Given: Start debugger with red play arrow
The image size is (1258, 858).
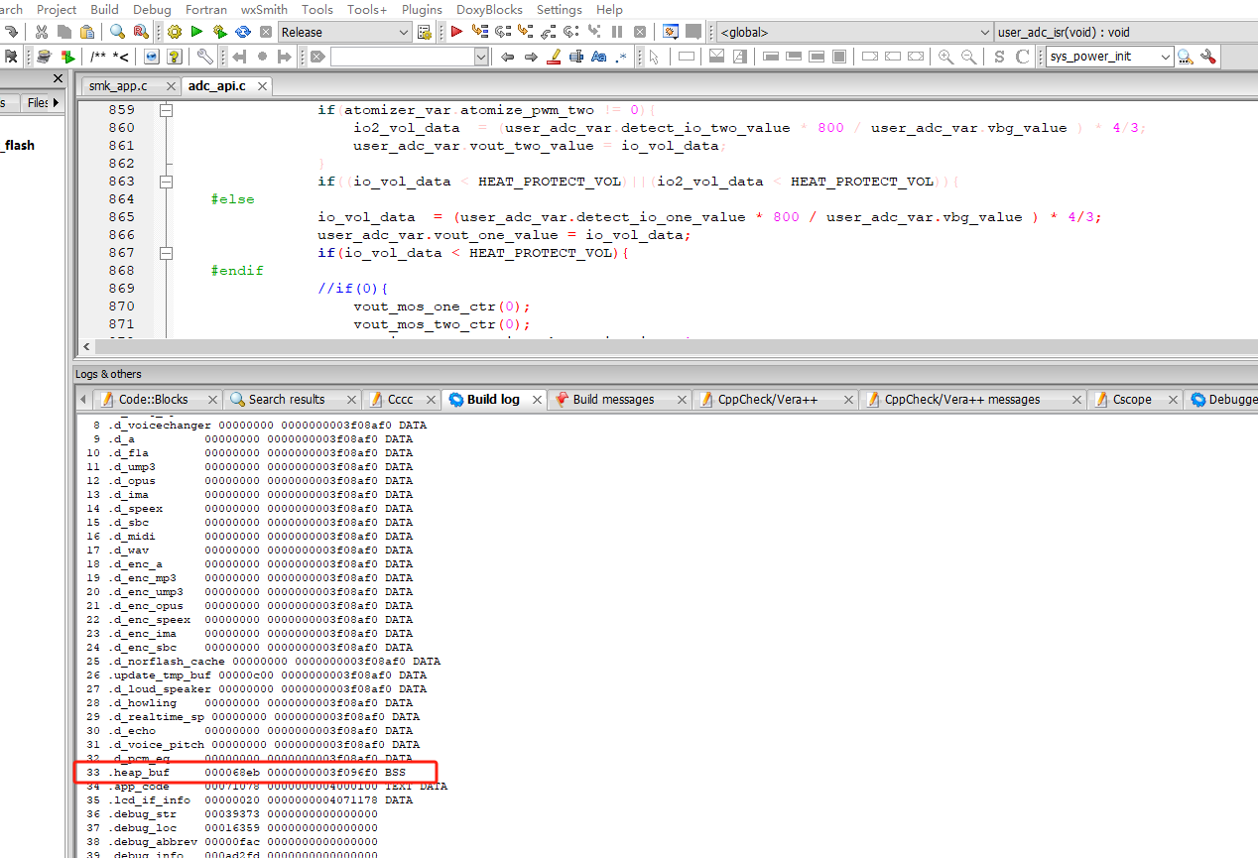Looking at the screenshot, I should [x=456, y=32].
